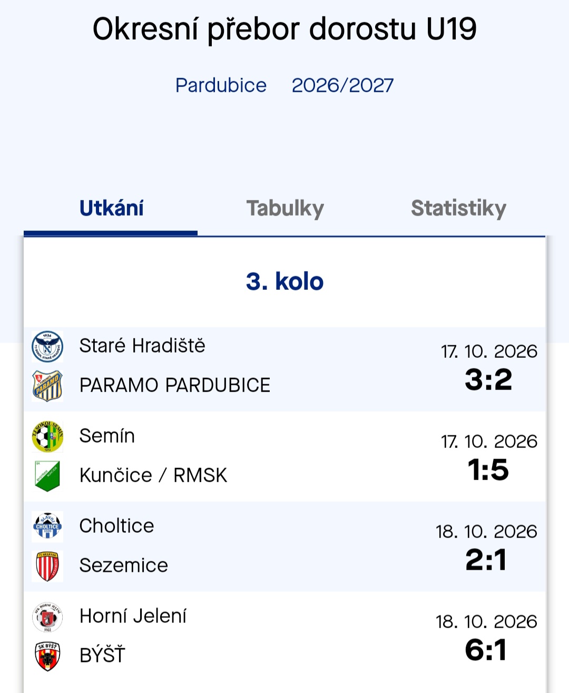Select the Kunčice / RMSK team name
The width and height of the screenshot is (569, 693).
[153, 475]
